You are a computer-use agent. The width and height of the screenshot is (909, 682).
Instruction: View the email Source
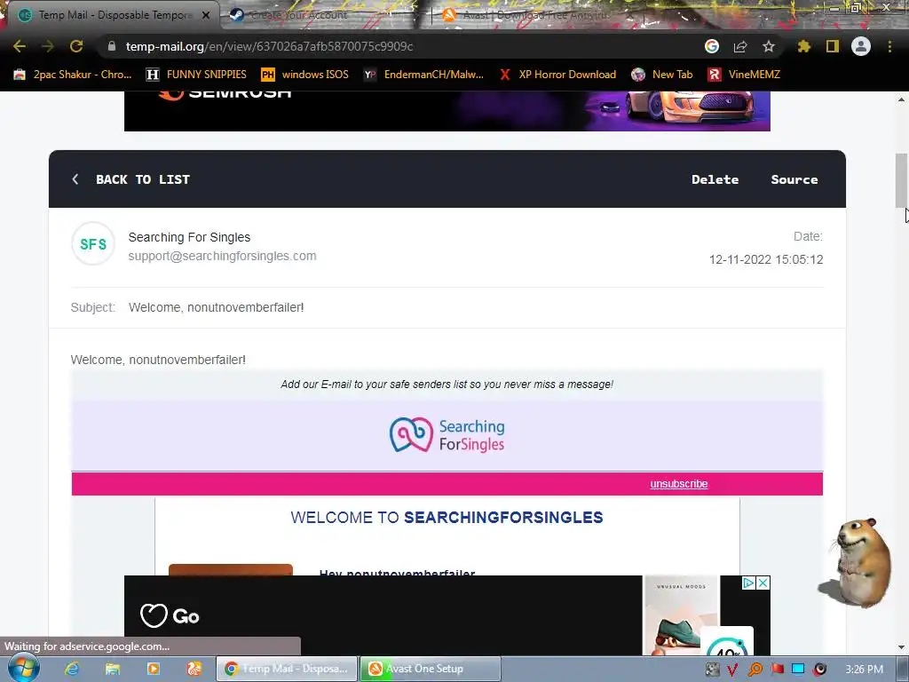coord(794,179)
